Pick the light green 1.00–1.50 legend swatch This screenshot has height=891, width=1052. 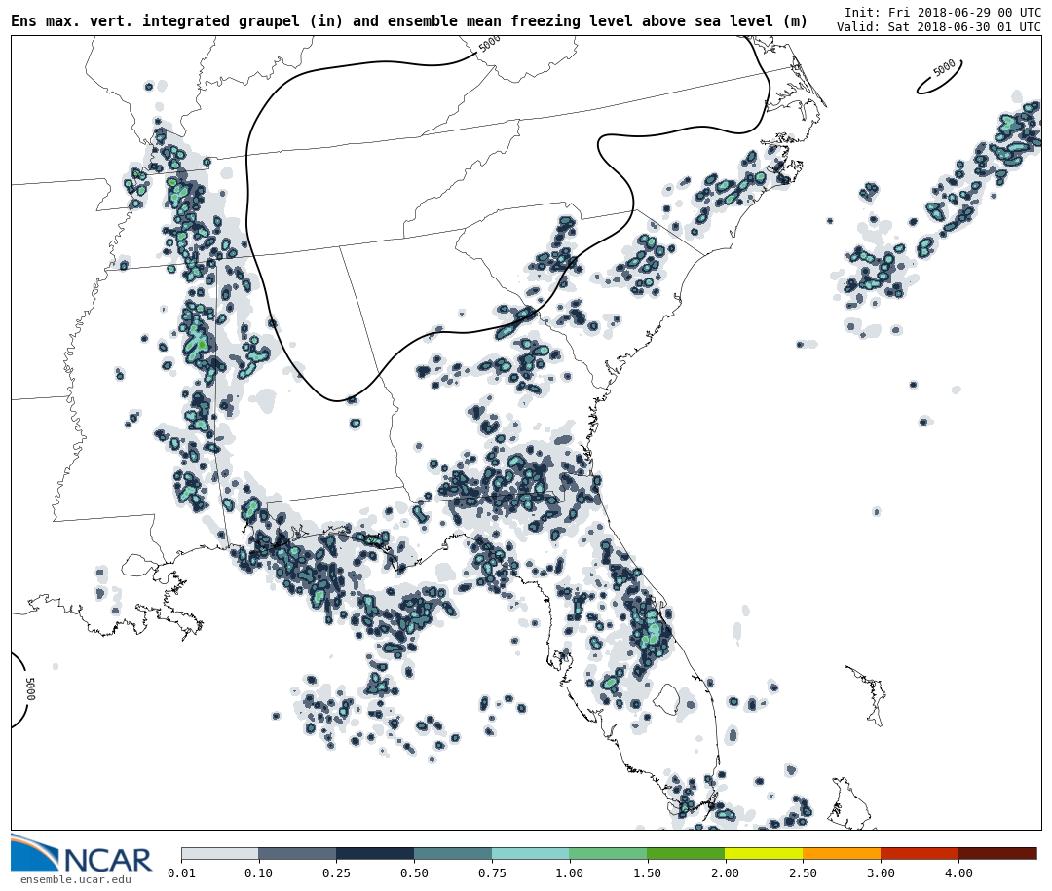pos(608,853)
